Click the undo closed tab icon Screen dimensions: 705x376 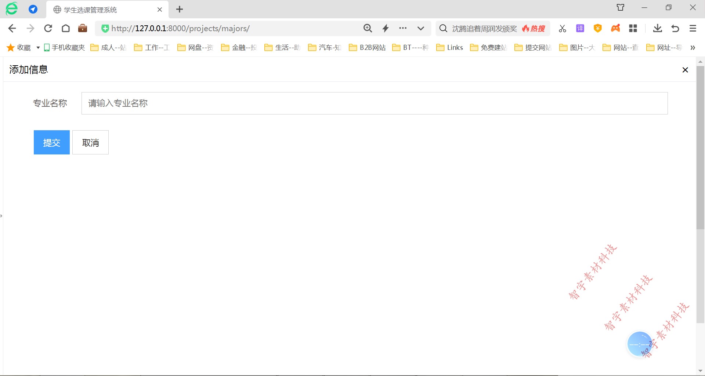click(675, 28)
